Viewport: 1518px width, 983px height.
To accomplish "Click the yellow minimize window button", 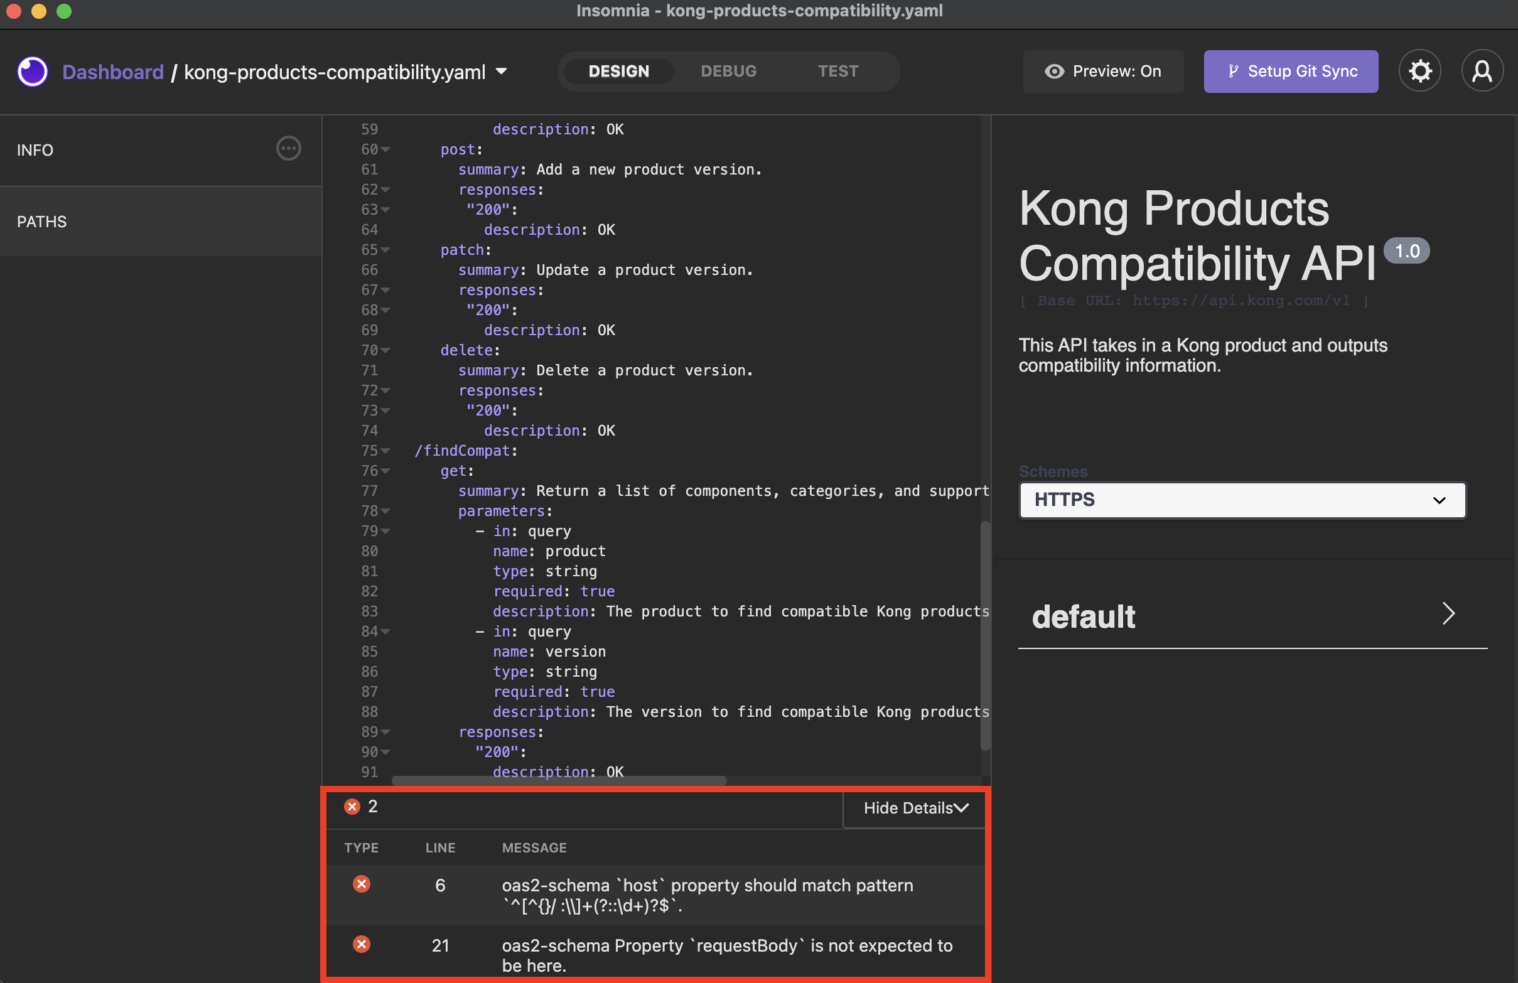I will (x=39, y=11).
